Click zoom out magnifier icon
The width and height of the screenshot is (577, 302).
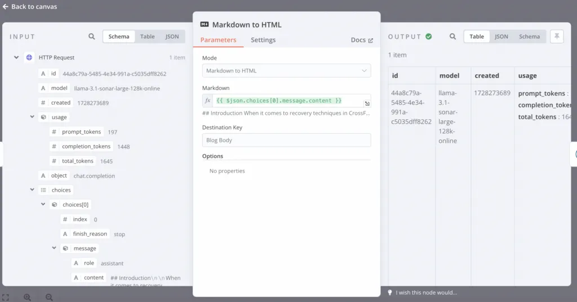point(49,298)
